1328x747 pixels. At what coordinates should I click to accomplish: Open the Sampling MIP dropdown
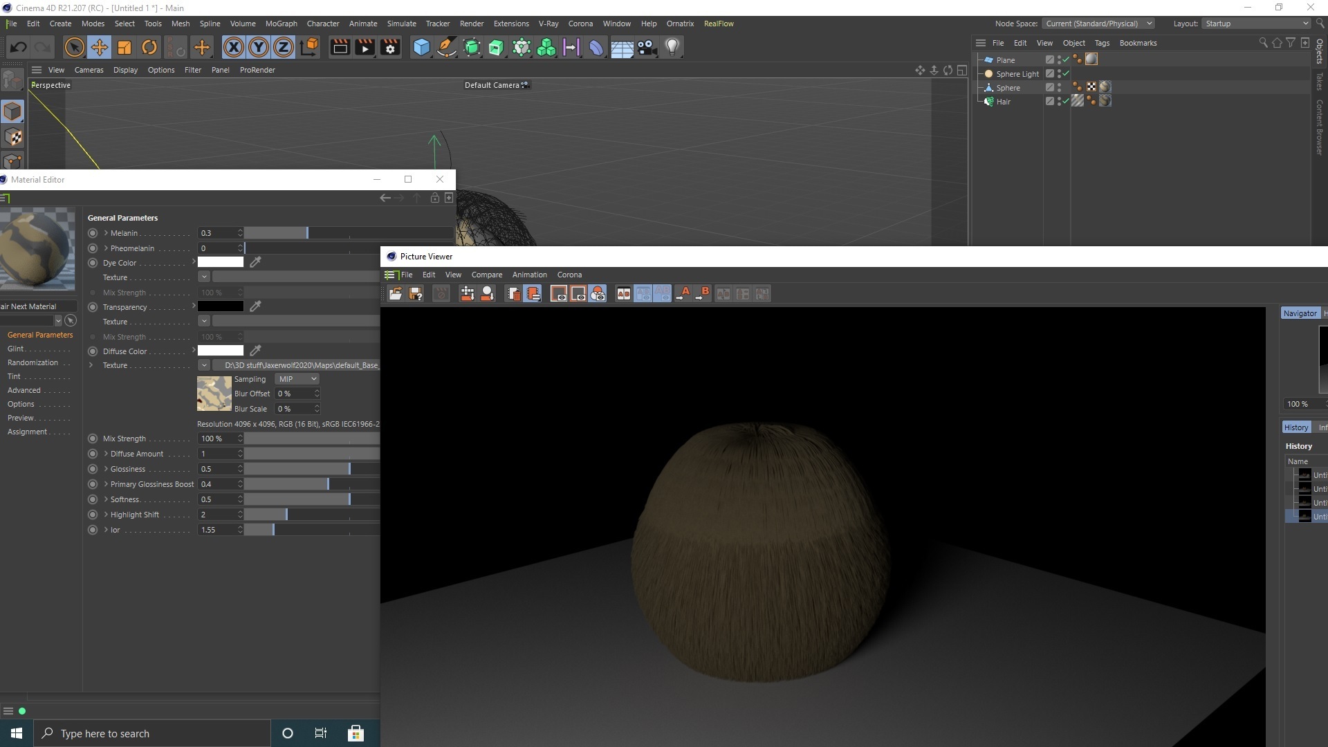pos(297,379)
